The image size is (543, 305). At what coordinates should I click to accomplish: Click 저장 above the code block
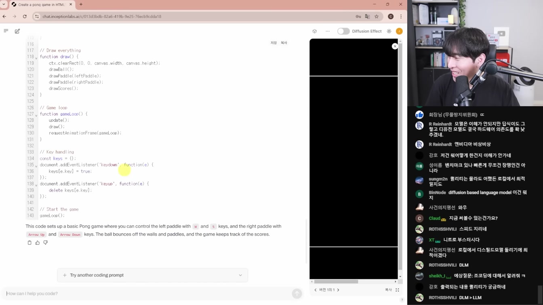pos(274,43)
